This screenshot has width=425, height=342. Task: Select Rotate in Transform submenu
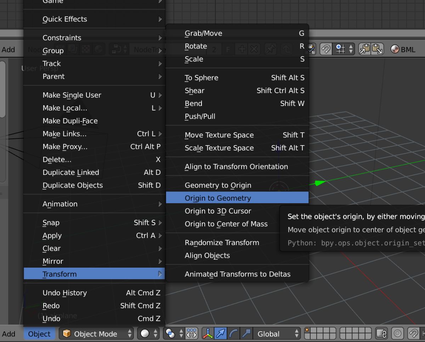point(237,46)
